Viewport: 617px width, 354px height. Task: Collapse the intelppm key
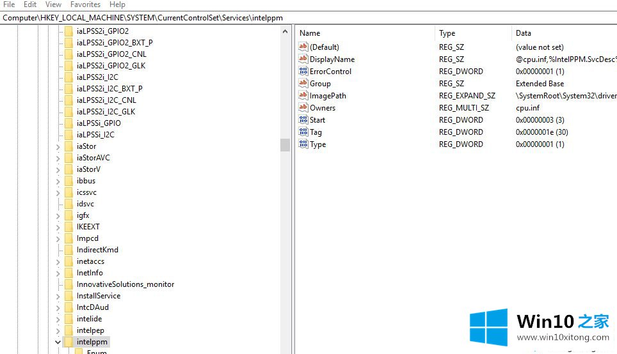tap(58, 342)
